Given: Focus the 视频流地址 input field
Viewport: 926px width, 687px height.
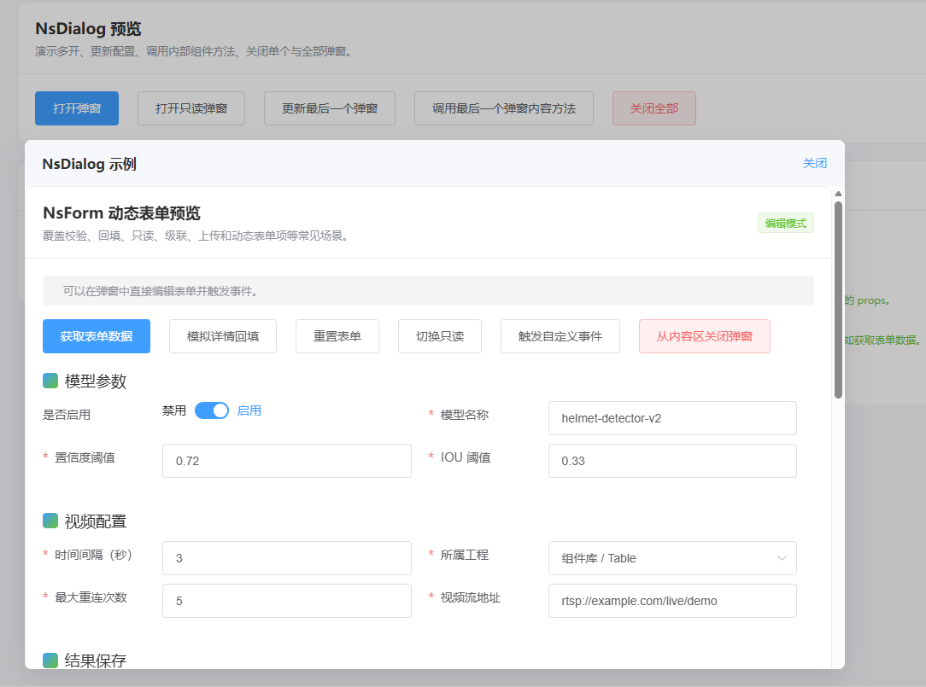Looking at the screenshot, I should point(672,601).
